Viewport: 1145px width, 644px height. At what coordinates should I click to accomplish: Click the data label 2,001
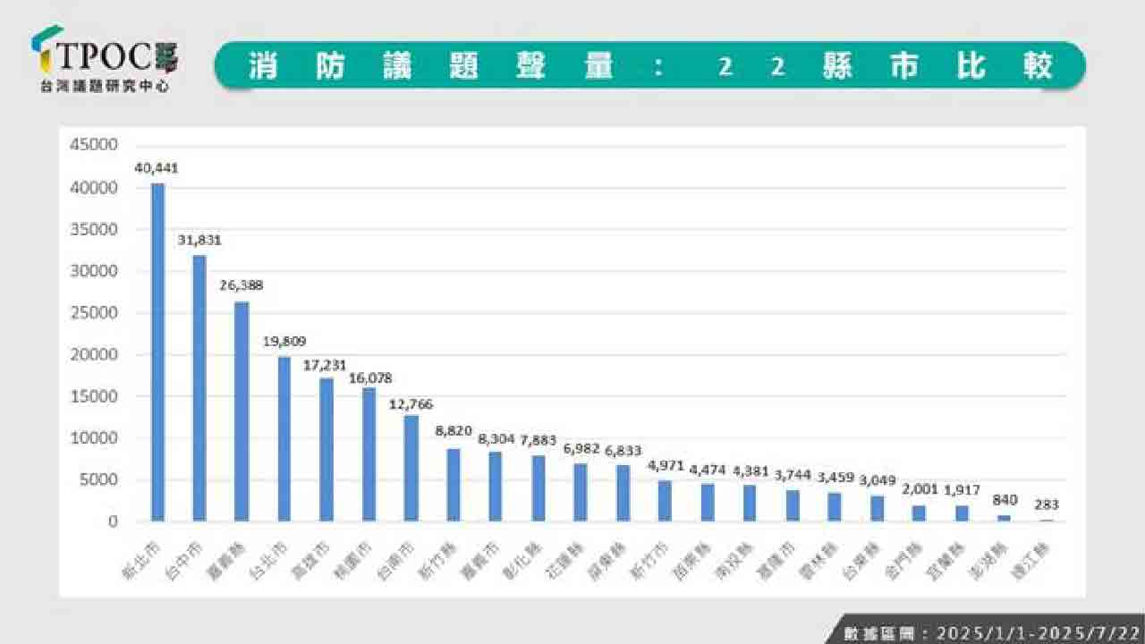point(919,488)
